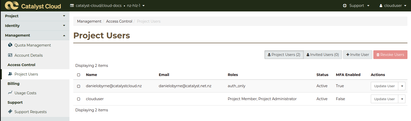The width and height of the screenshot is (411, 121).
Task: Open the catalyst-cloud/cloud-docs project region dropdown
Action: 107,6
